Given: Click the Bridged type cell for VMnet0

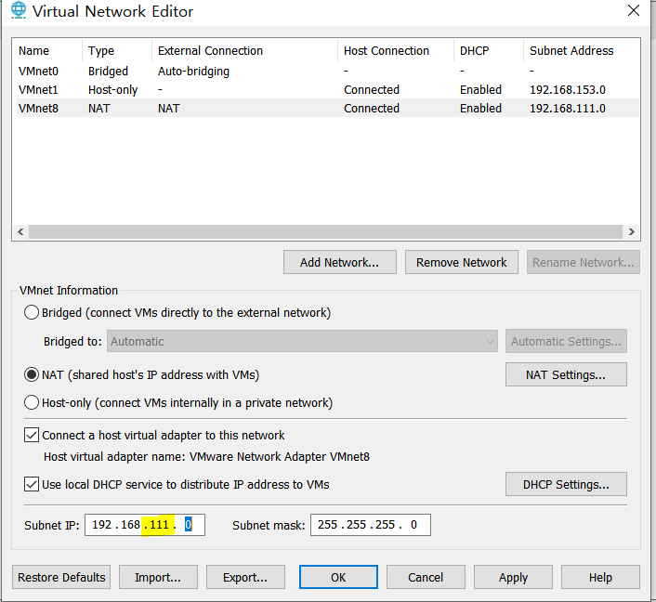Looking at the screenshot, I should [108, 72].
